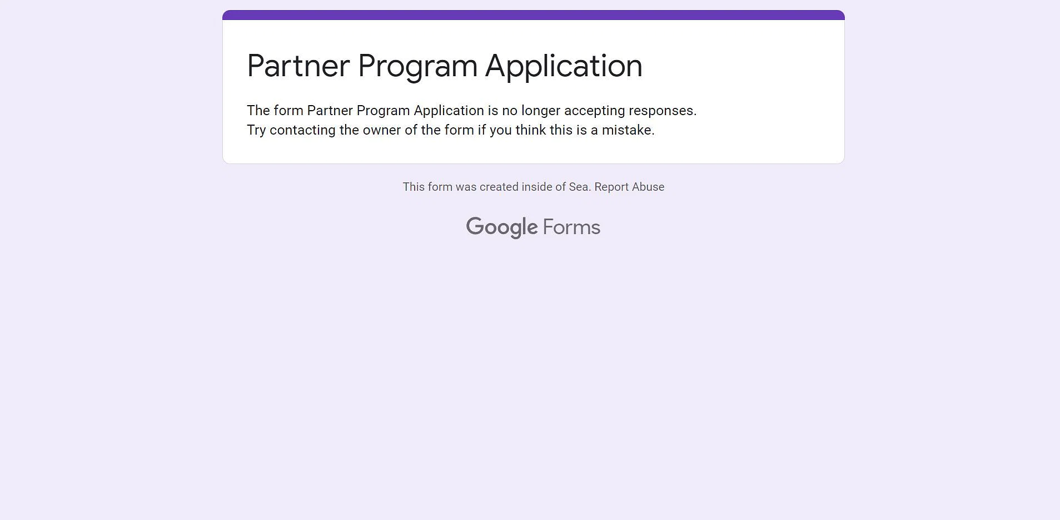
Task: Click the 'Try contacting the owner' message line
Action: pos(451,130)
